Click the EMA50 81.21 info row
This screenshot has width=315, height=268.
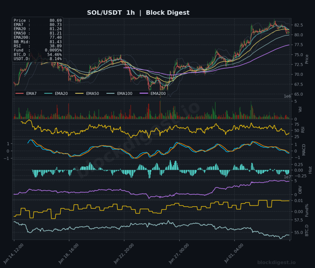[38, 33]
